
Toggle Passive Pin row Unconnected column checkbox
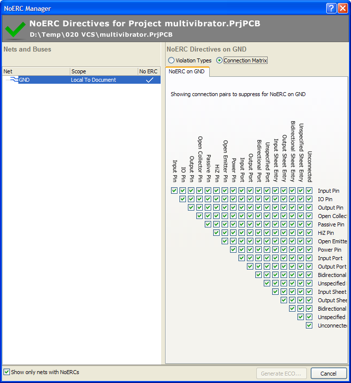click(309, 224)
